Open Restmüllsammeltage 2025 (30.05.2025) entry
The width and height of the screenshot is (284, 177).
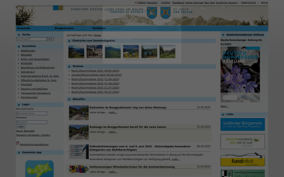(x=95, y=71)
